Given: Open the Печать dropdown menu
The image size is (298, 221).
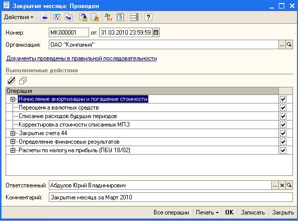Looking at the screenshot, I should tap(207, 212).
